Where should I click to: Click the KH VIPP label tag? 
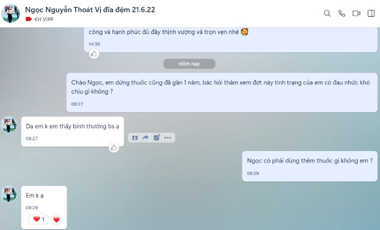(x=44, y=19)
